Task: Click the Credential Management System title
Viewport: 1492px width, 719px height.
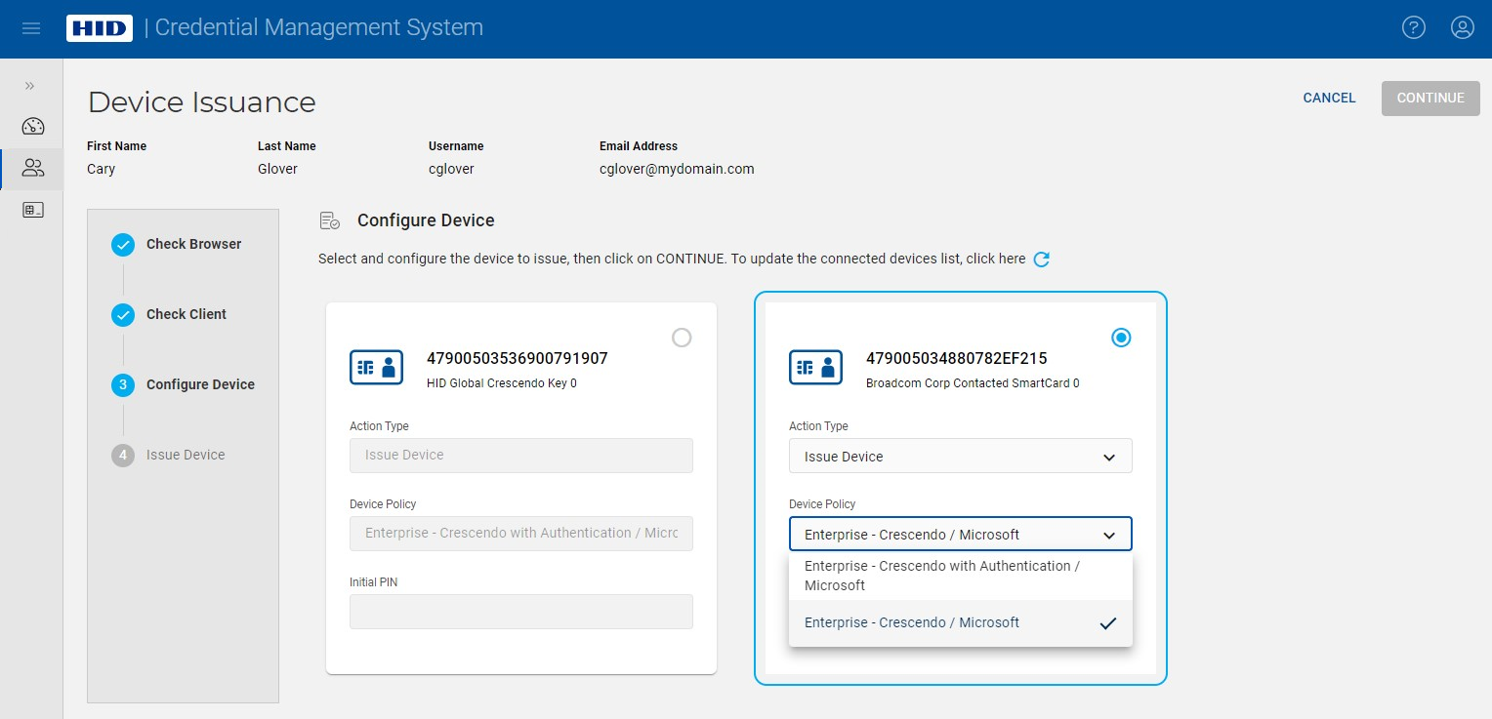Action: [319, 27]
